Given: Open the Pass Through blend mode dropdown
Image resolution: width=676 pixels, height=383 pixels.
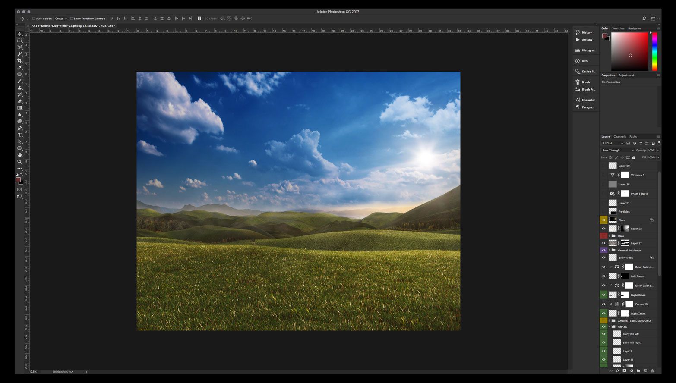Looking at the screenshot, I should 618,151.
